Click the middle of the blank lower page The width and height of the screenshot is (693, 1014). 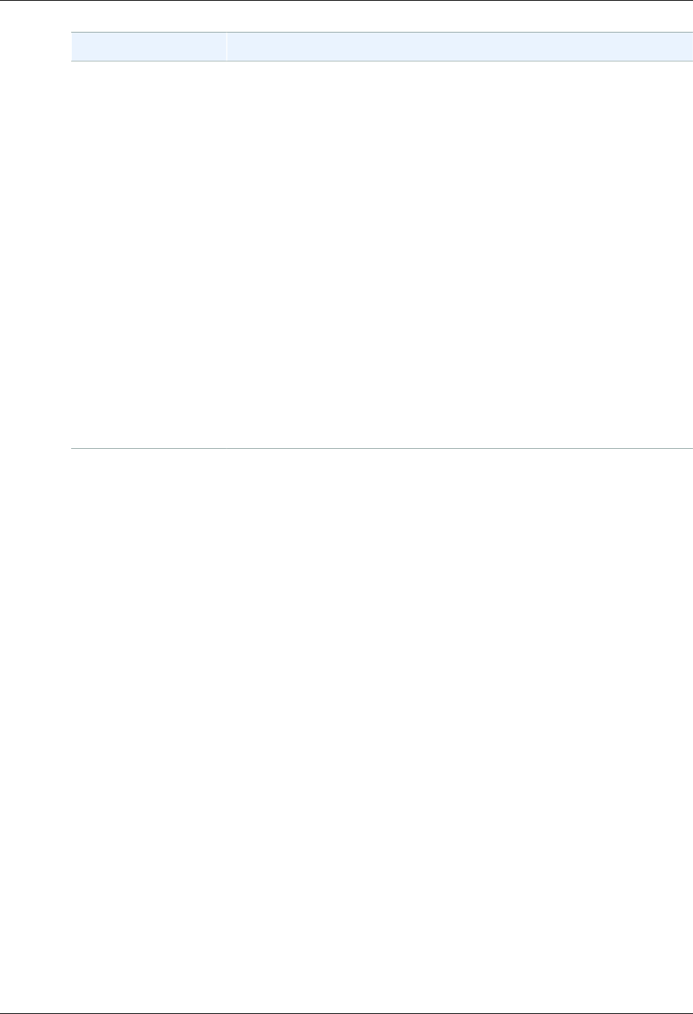coord(346,730)
